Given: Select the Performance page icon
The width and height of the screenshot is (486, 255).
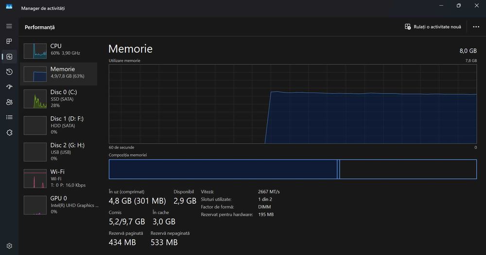Looking at the screenshot, I should pos(9,57).
